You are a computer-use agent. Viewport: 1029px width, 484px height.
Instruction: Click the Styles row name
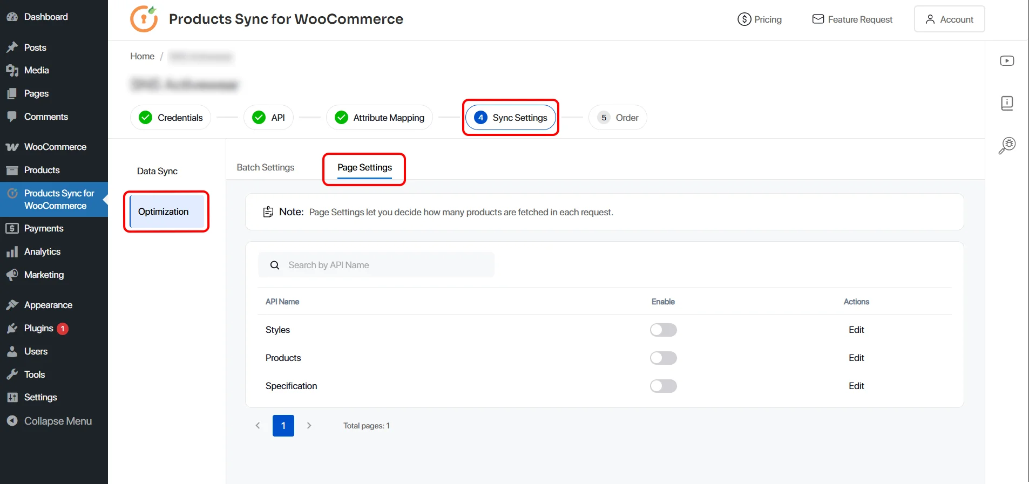click(x=277, y=330)
